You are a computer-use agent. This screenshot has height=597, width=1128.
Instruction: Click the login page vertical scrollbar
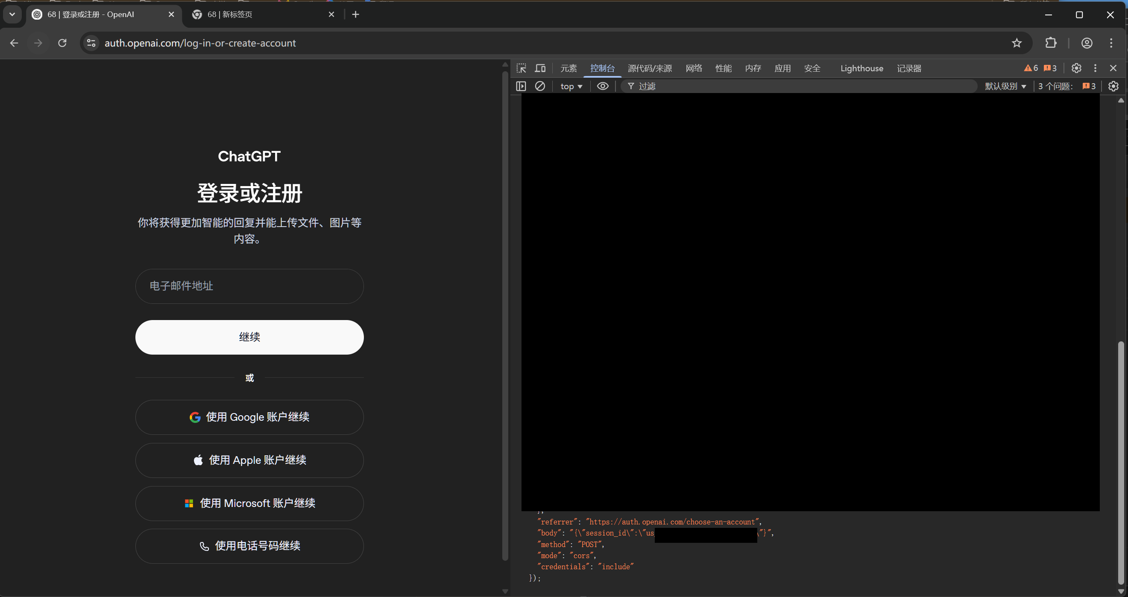coord(505,315)
